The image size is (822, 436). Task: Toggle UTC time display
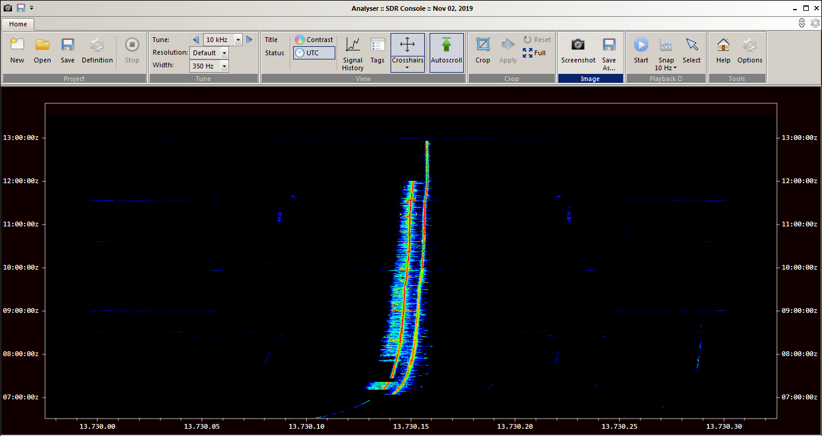[314, 53]
